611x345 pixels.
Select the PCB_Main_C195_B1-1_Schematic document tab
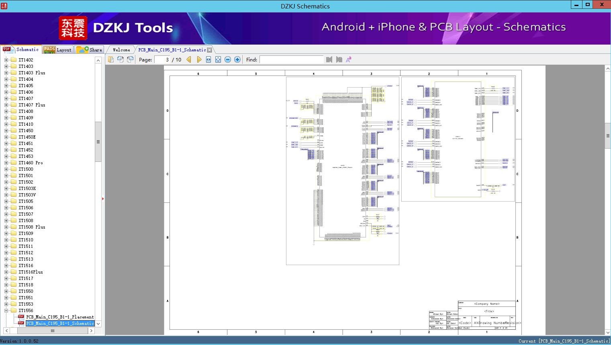click(172, 50)
